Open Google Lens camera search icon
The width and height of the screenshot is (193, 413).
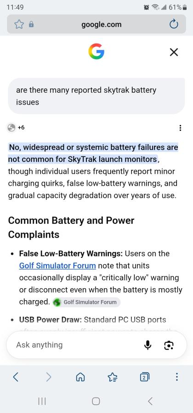pos(169,345)
